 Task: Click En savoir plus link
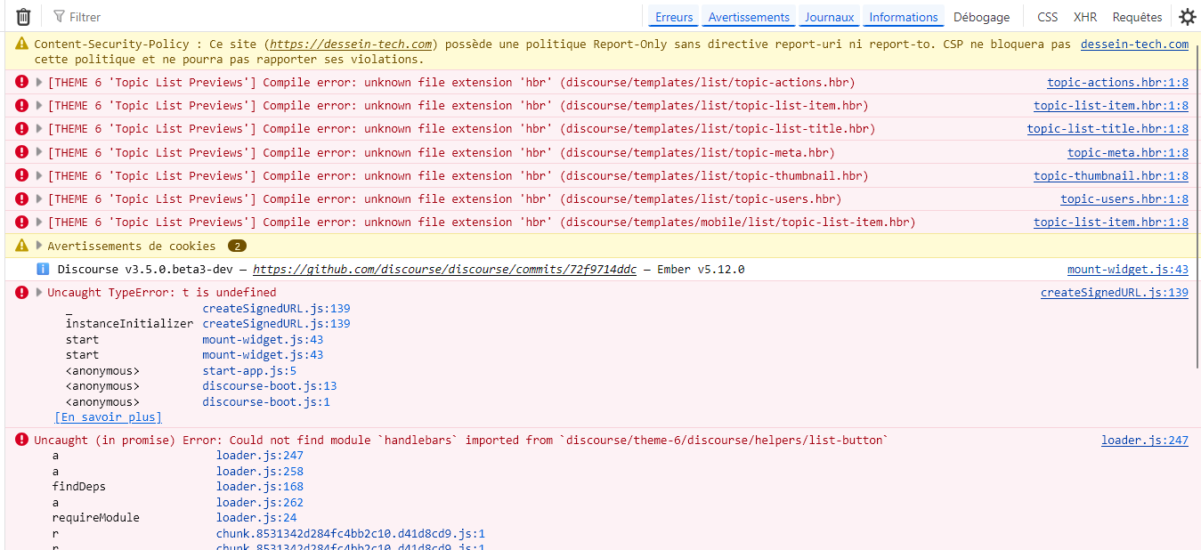tap(109, 417)
